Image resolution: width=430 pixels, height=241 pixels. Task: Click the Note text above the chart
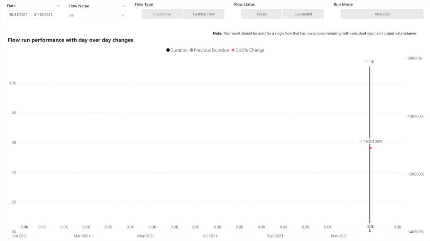pyautogui.click(x=316, y=33)
